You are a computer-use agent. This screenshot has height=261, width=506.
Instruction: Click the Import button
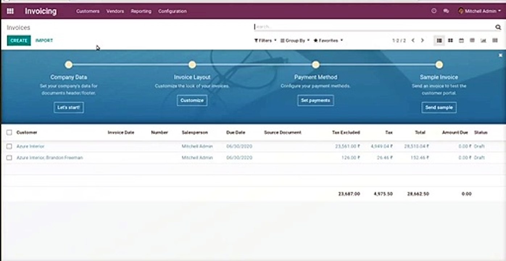click(44, 41)
